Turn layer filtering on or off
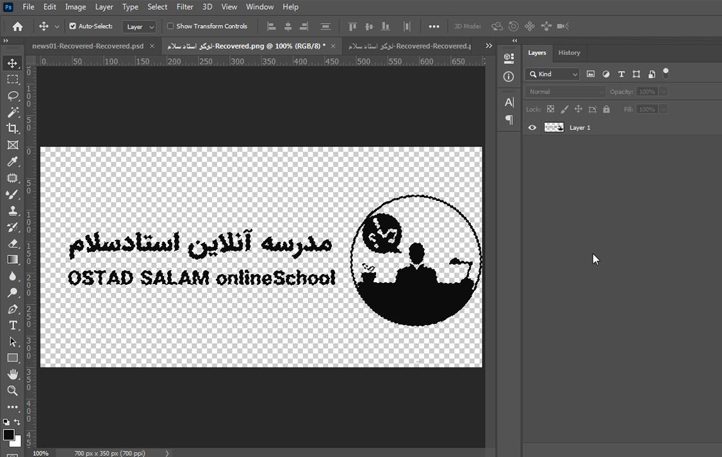The width and height of the screenshot is (722, 457). (666, 73)
